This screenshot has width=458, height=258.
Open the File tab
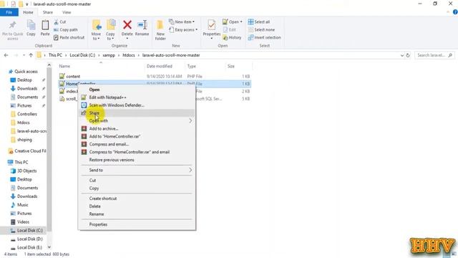9,12
